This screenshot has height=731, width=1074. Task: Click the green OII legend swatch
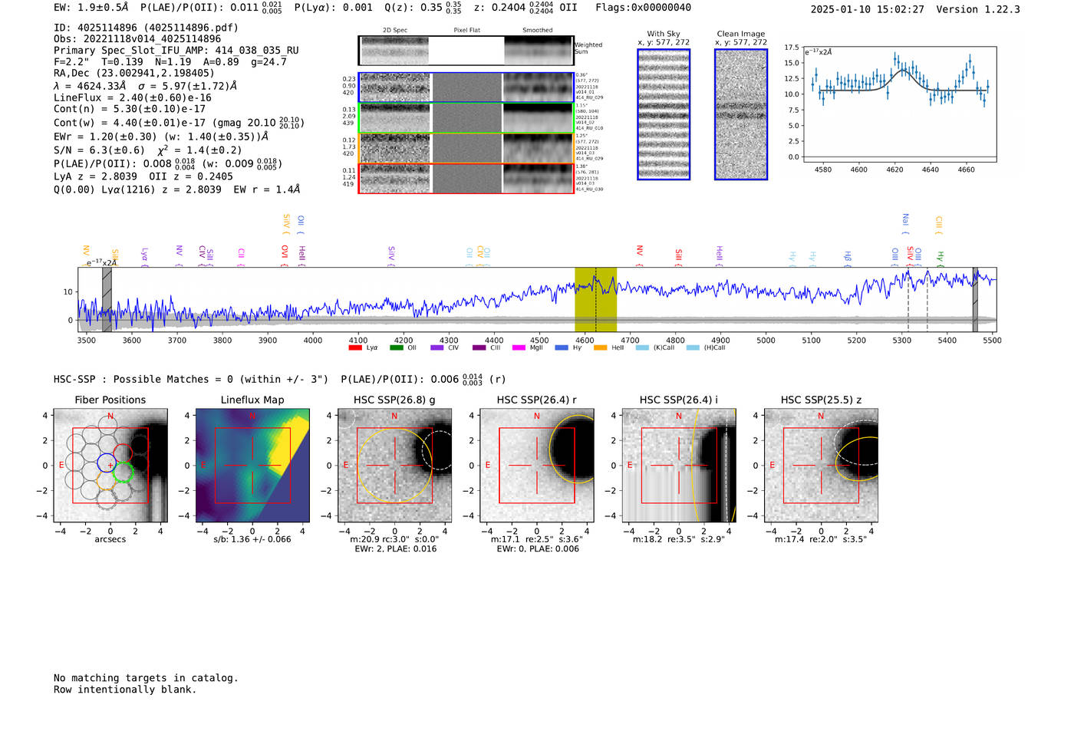(396, 347)
